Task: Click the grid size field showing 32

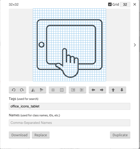Action: pyautogui.click(x=125, y=4)
